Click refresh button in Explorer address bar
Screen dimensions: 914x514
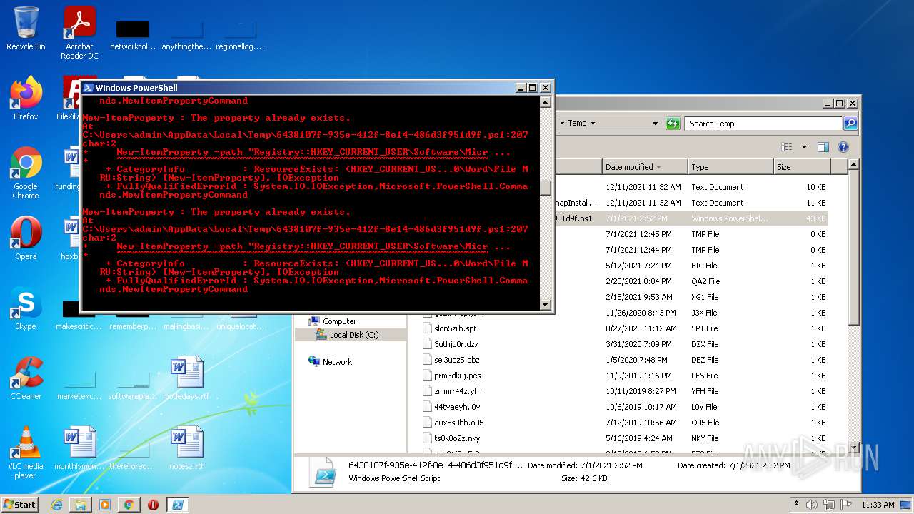click(673, 124)
